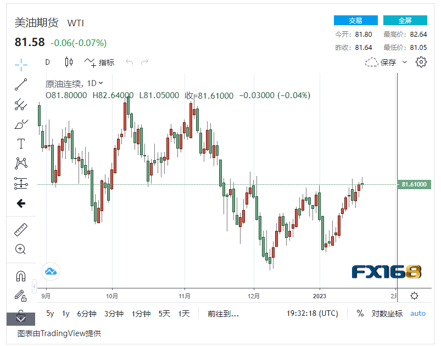The width and height of the screenshot is (441, 346).
Task: Toggle percent scale on price axis
Action: pos(360,313)
